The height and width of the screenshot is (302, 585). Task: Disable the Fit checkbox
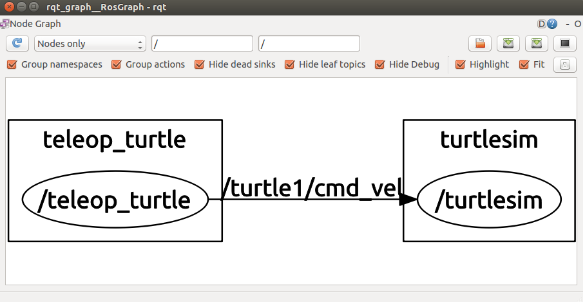pyautogui.click(x=524, y=64)
